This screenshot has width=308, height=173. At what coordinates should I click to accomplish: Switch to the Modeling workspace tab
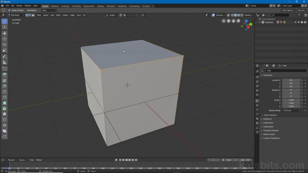[55, 6]
